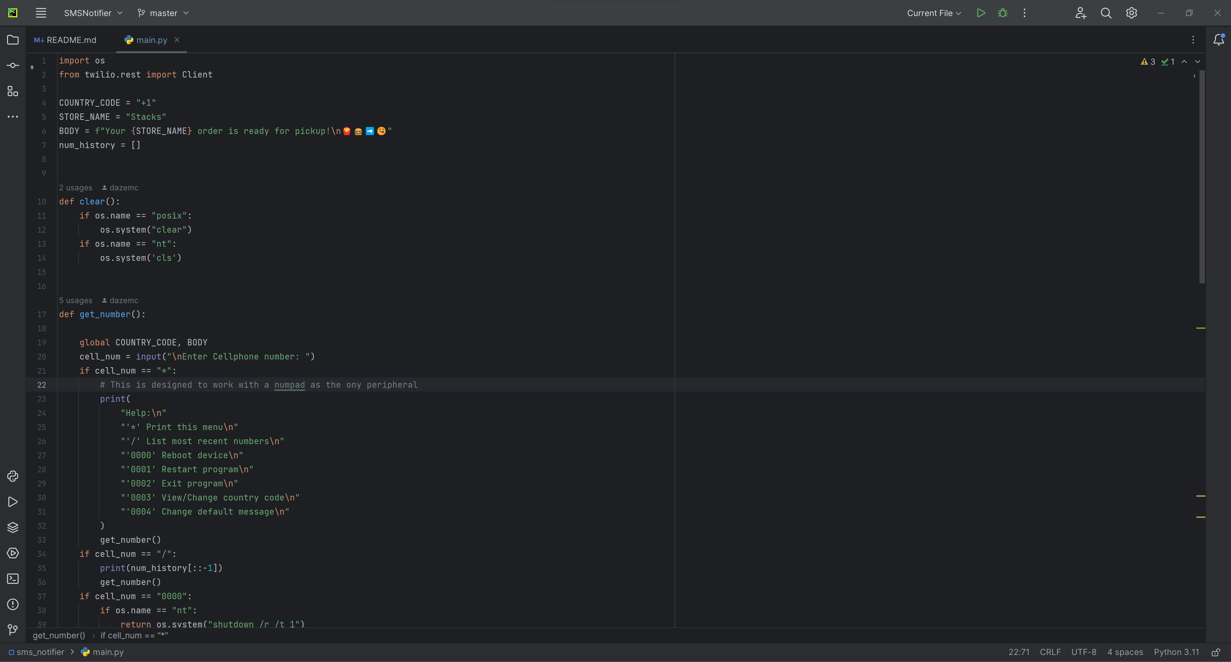Jump to next highlighted error arrow
Image resolution: width=1231 pixels, height=662 pixels.
(x=1198, y=62)
